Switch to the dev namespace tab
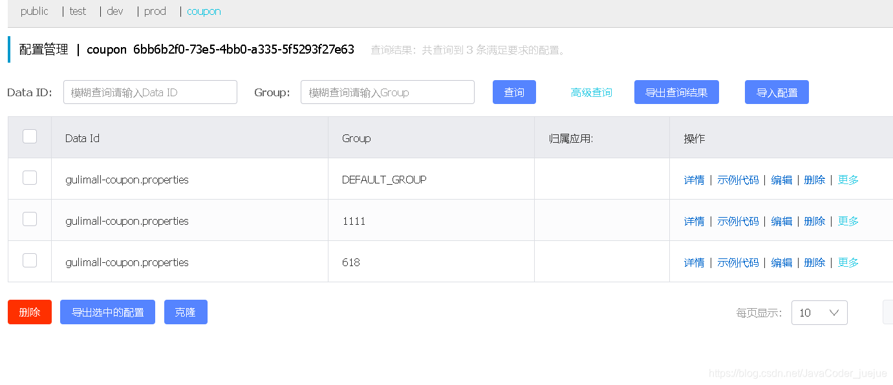Image resolution: width=893 pixels, height=385 pixels. click(x=115, y=11)
